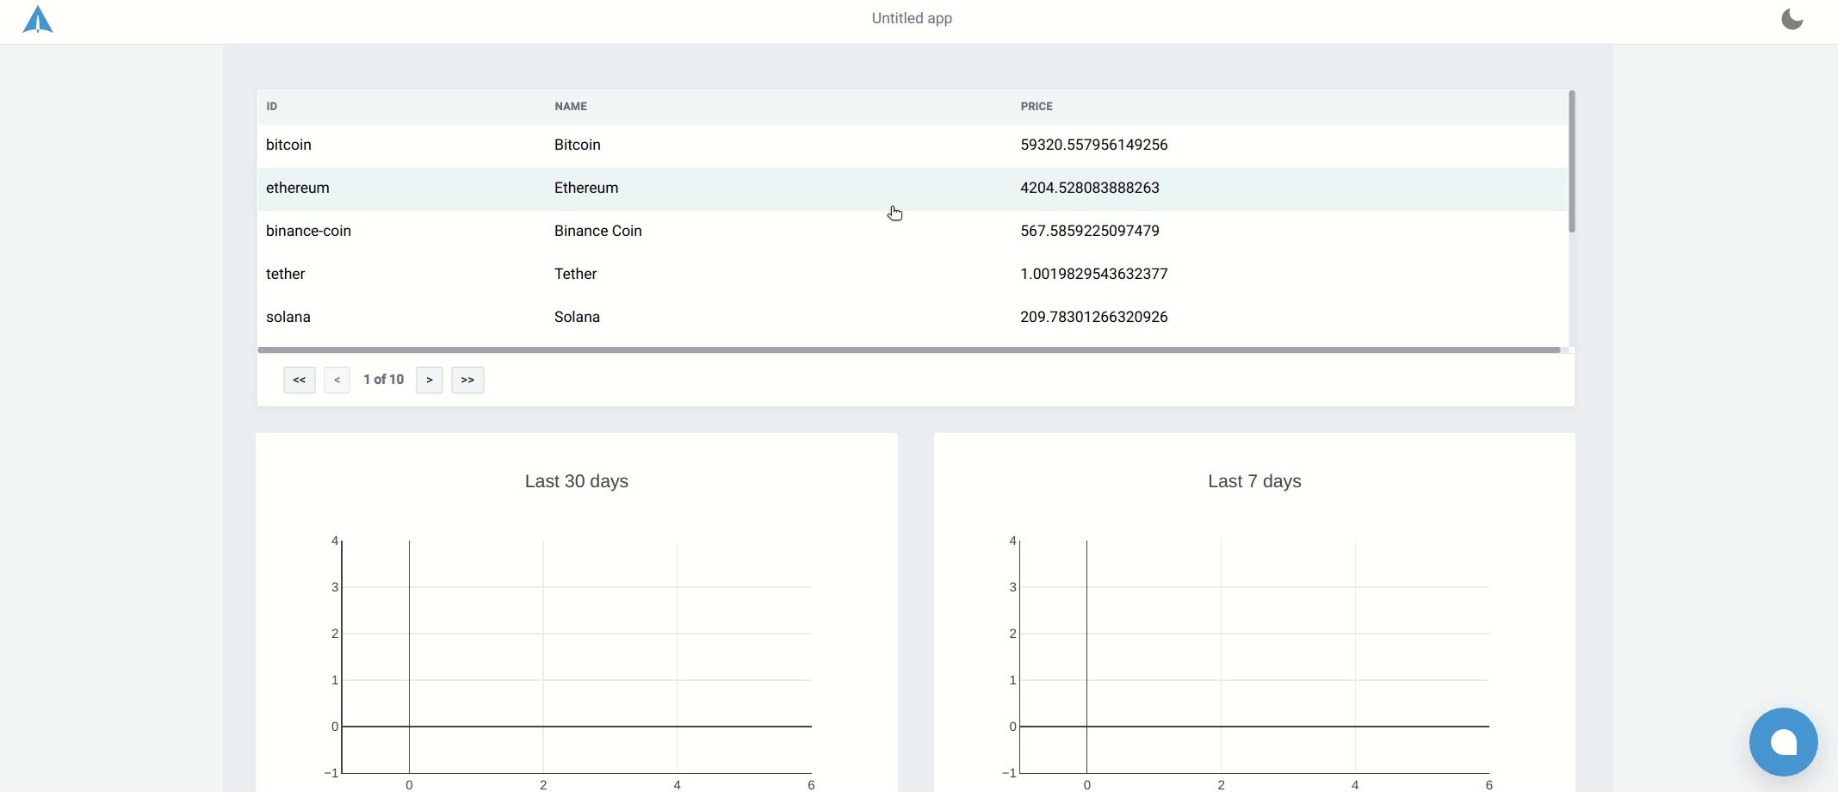
Task: Click the PRICE column header
Action: click(1037, 107)
